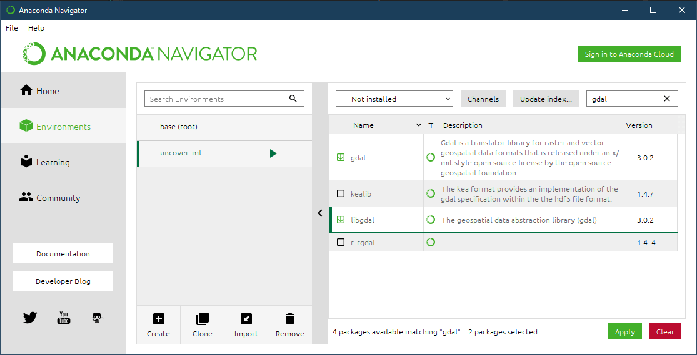Click the "2 packages selected" status text
Viewport: 697px width, 355px height.
[503, 332]
